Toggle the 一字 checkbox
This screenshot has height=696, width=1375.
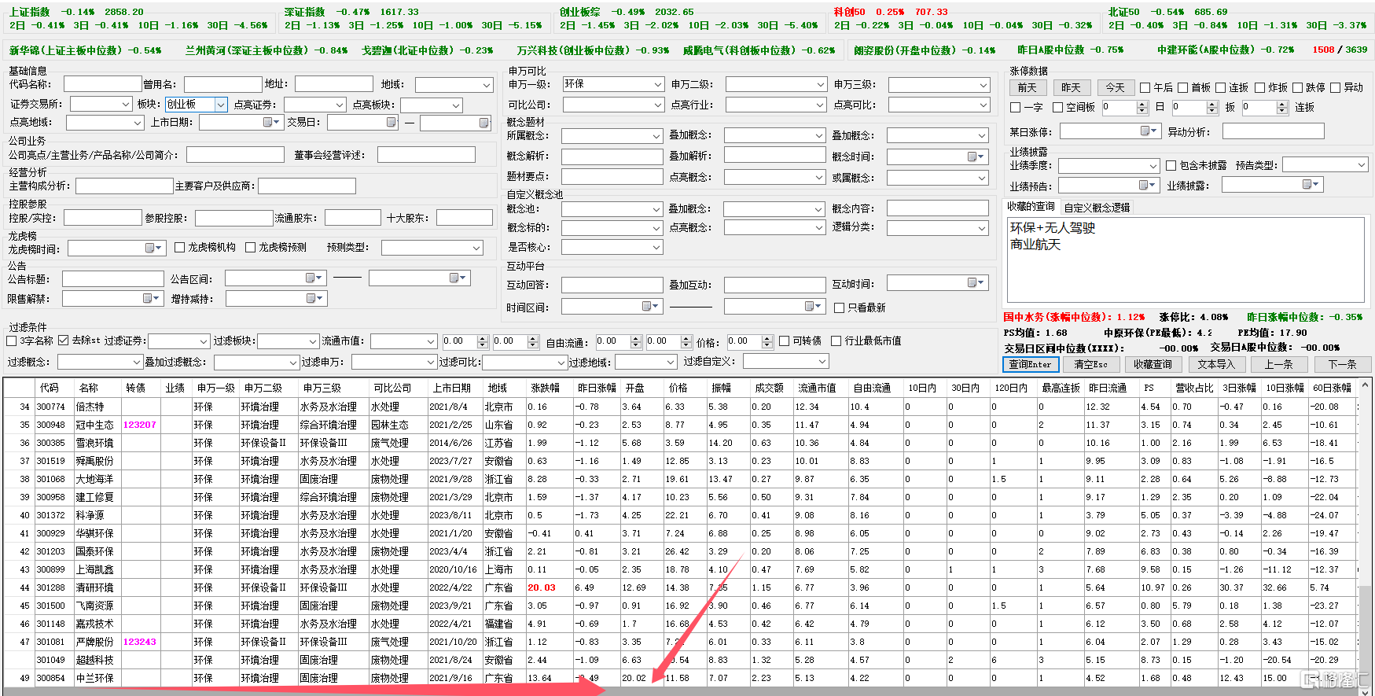pyautogui.click(x=1016, y=107)
